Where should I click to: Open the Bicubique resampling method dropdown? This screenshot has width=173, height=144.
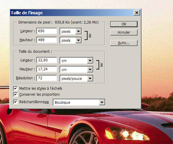[102, 102]
